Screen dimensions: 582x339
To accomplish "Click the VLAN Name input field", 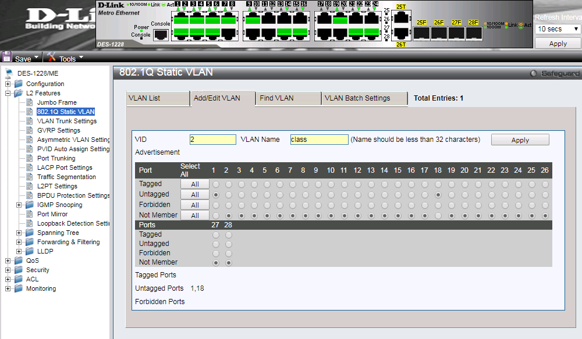I will click(x=319, y=140).
